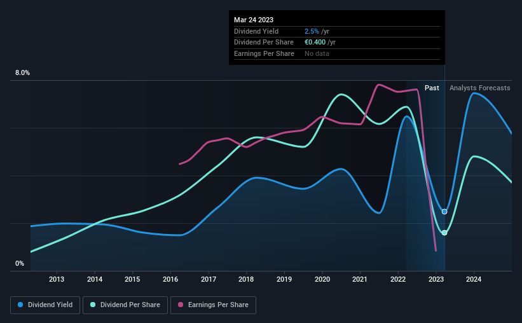
Task: Click the tooltip Dividend Yield row label
Action: pos(256,31)
